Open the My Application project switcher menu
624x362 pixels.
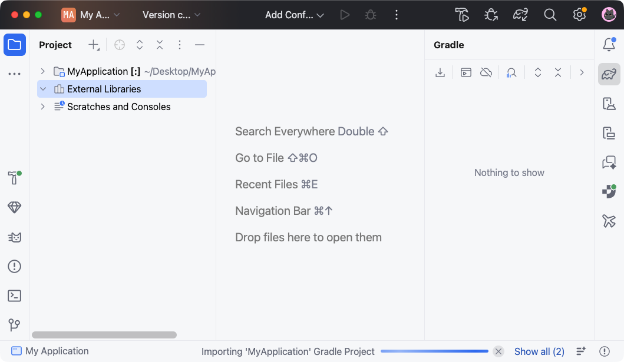pyautogui.click(x=91, y=15)
